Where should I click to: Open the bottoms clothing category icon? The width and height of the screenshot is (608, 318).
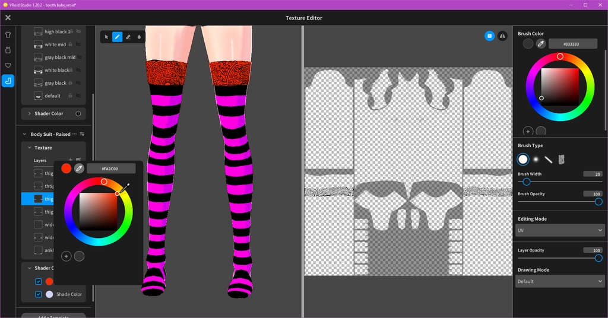[8, 65]
